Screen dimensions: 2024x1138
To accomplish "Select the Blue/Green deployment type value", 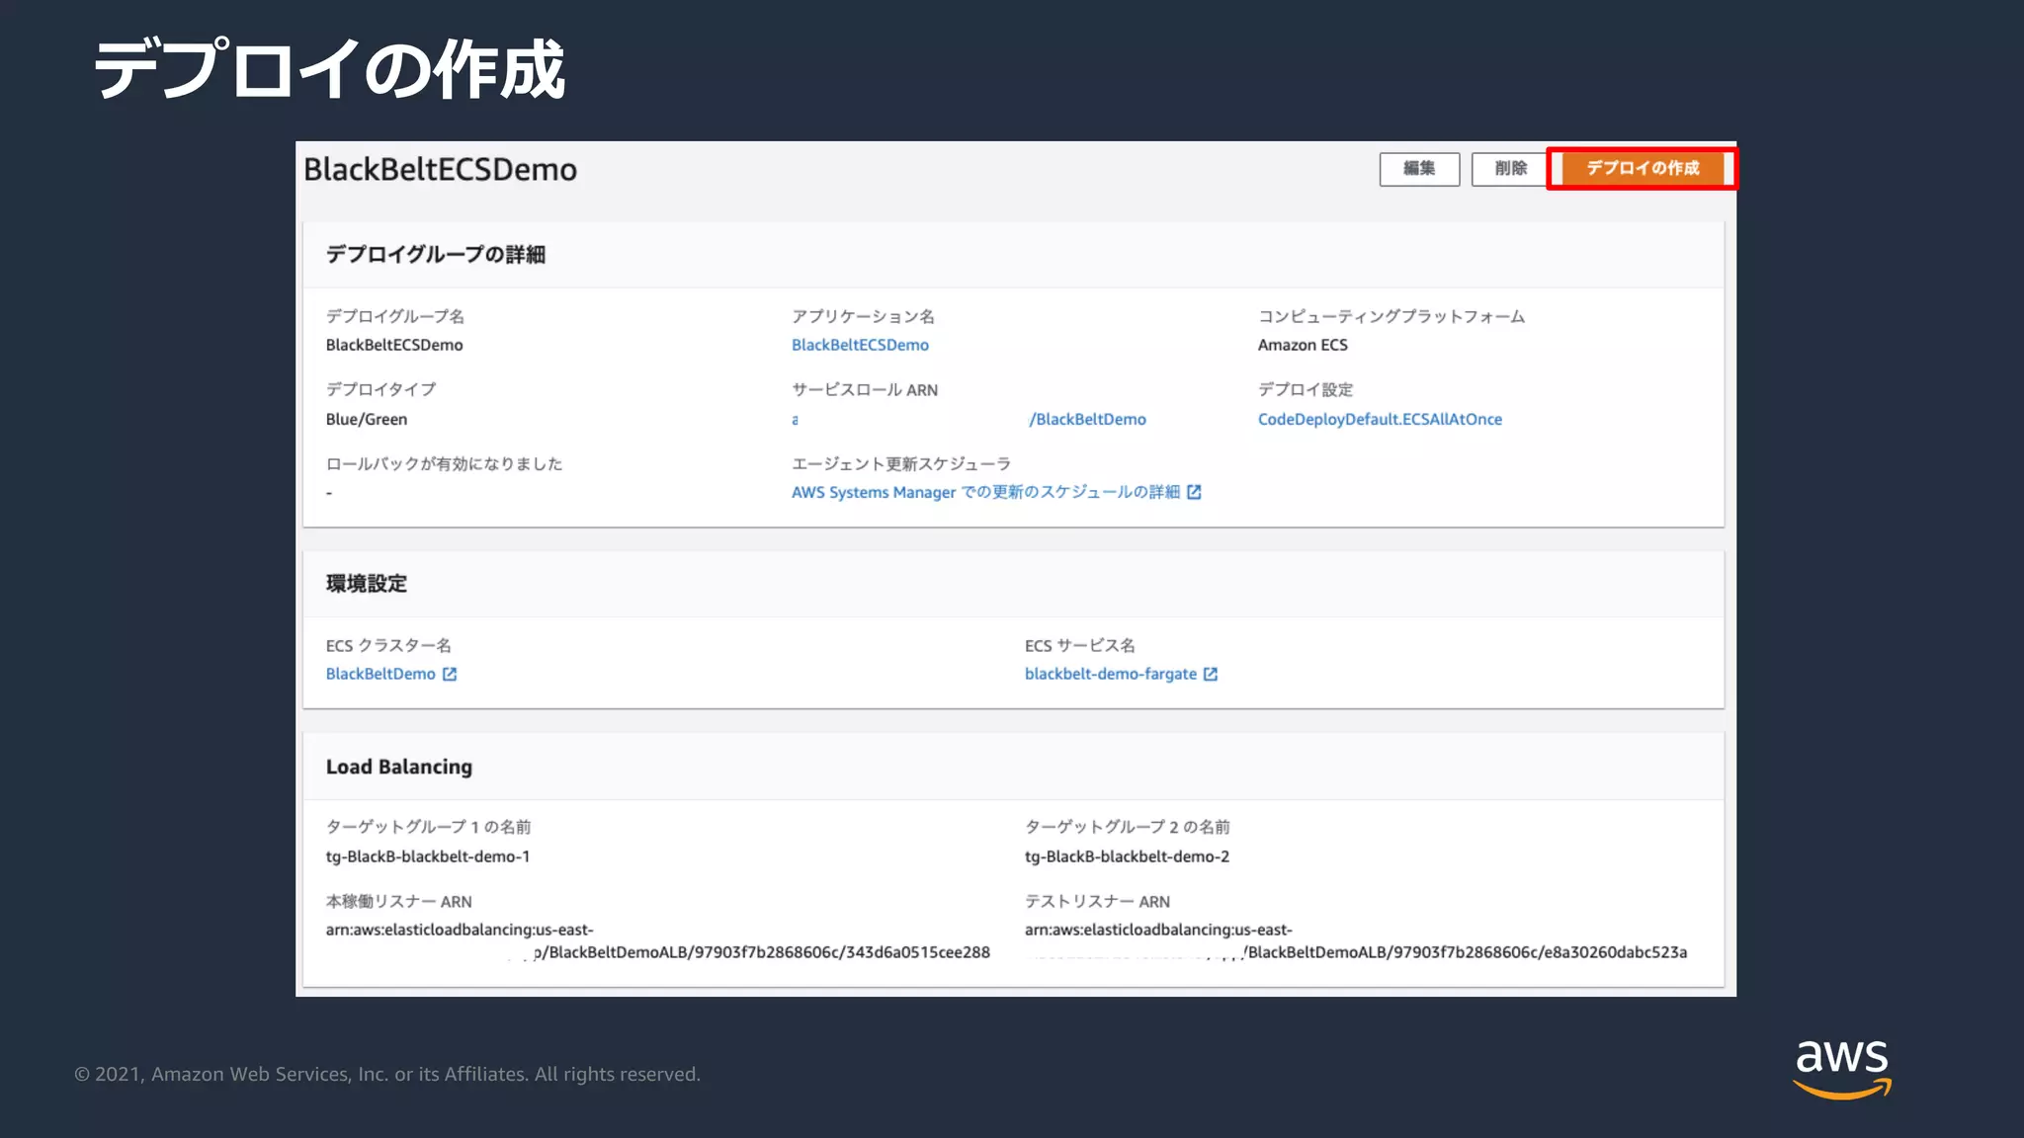I will [x=367, y=419].
